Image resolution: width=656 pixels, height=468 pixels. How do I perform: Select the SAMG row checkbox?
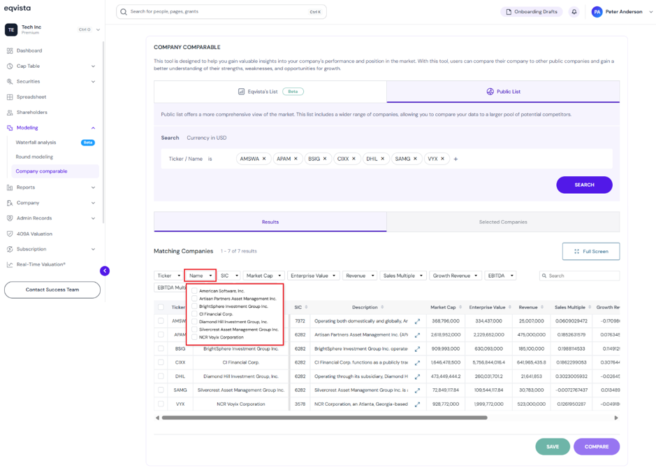pyautogui.click(x=161, y=390)
